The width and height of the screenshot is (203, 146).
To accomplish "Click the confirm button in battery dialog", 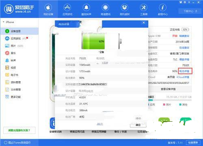I will point(138,125).
